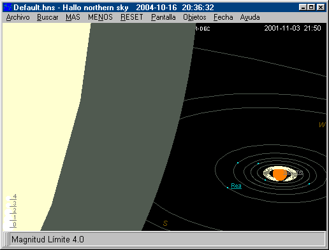Open the Ayuda menu

[250, 17]
